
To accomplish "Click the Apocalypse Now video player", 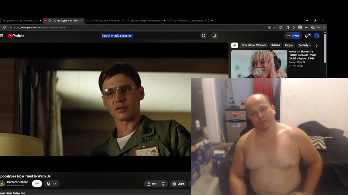I will point(114,107).
